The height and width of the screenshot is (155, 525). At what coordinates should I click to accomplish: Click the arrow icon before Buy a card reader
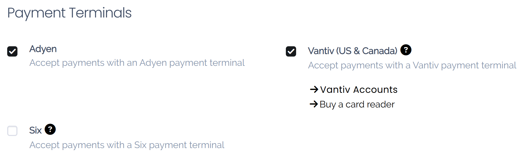pyautogui.click(x=313, y=104)
